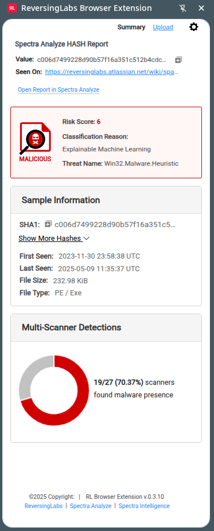Copy the hash value via copy icon
This screenshot has width=214, height=531.
(x=178, y=60)
